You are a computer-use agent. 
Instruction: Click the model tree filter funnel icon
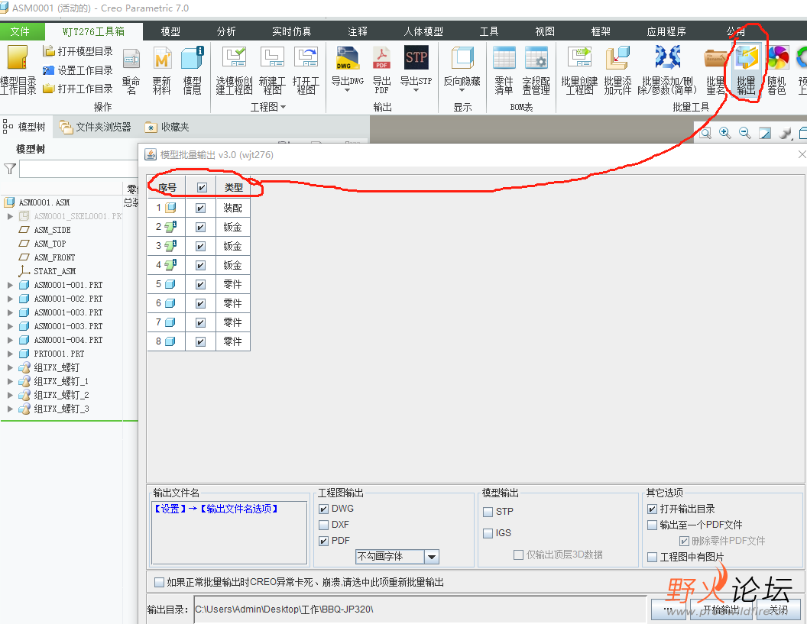pos(9,169)
